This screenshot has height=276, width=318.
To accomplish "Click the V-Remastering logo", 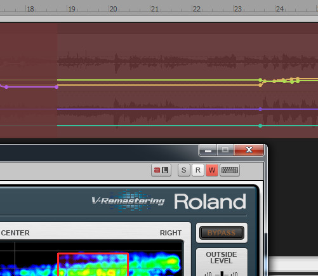I will point(128,200).
